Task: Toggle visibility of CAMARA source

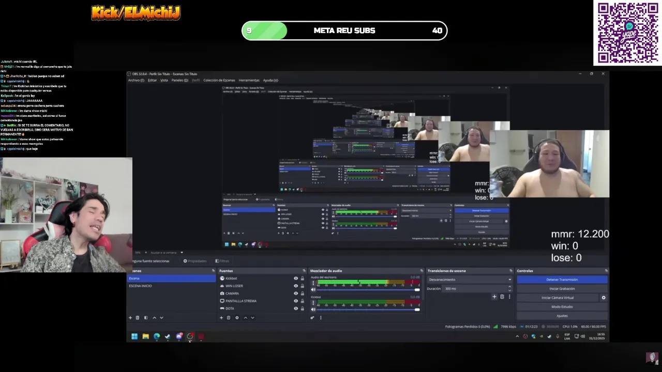Action: 296,293
